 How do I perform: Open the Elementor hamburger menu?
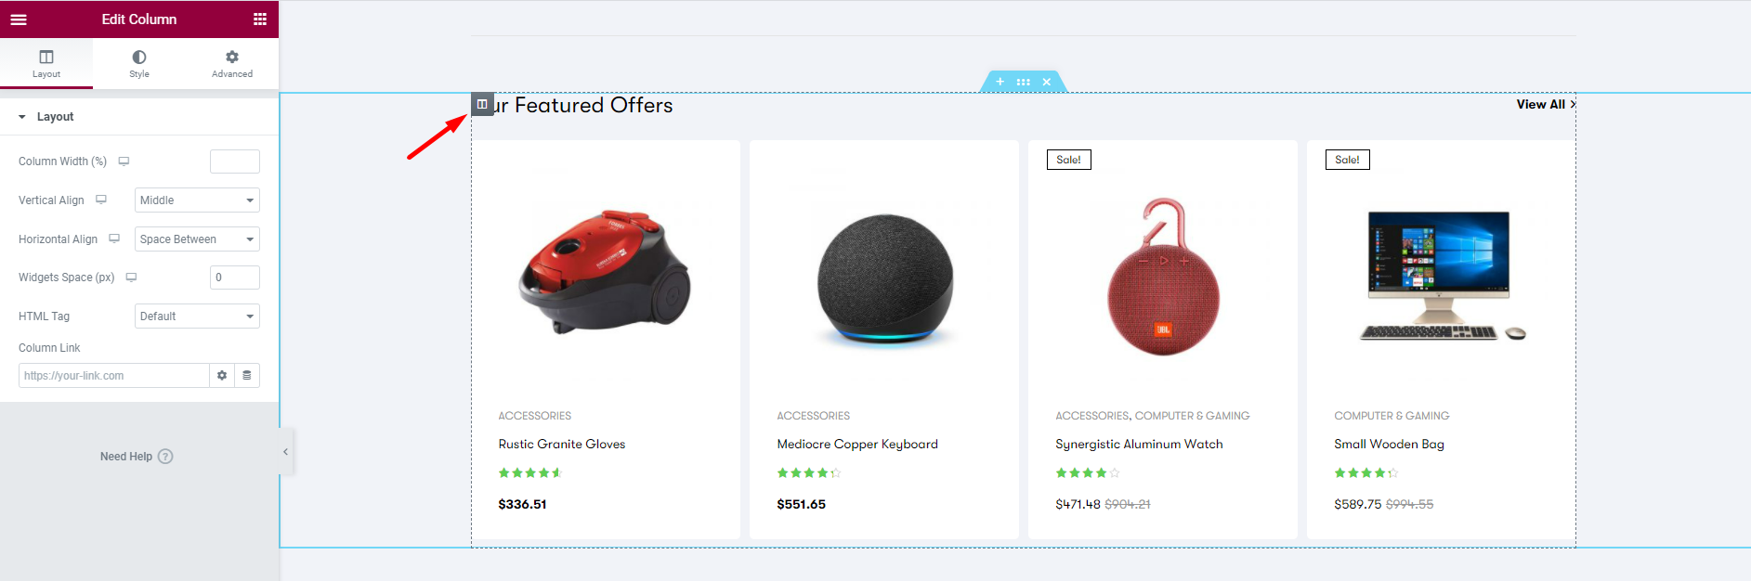pos(19,19)
